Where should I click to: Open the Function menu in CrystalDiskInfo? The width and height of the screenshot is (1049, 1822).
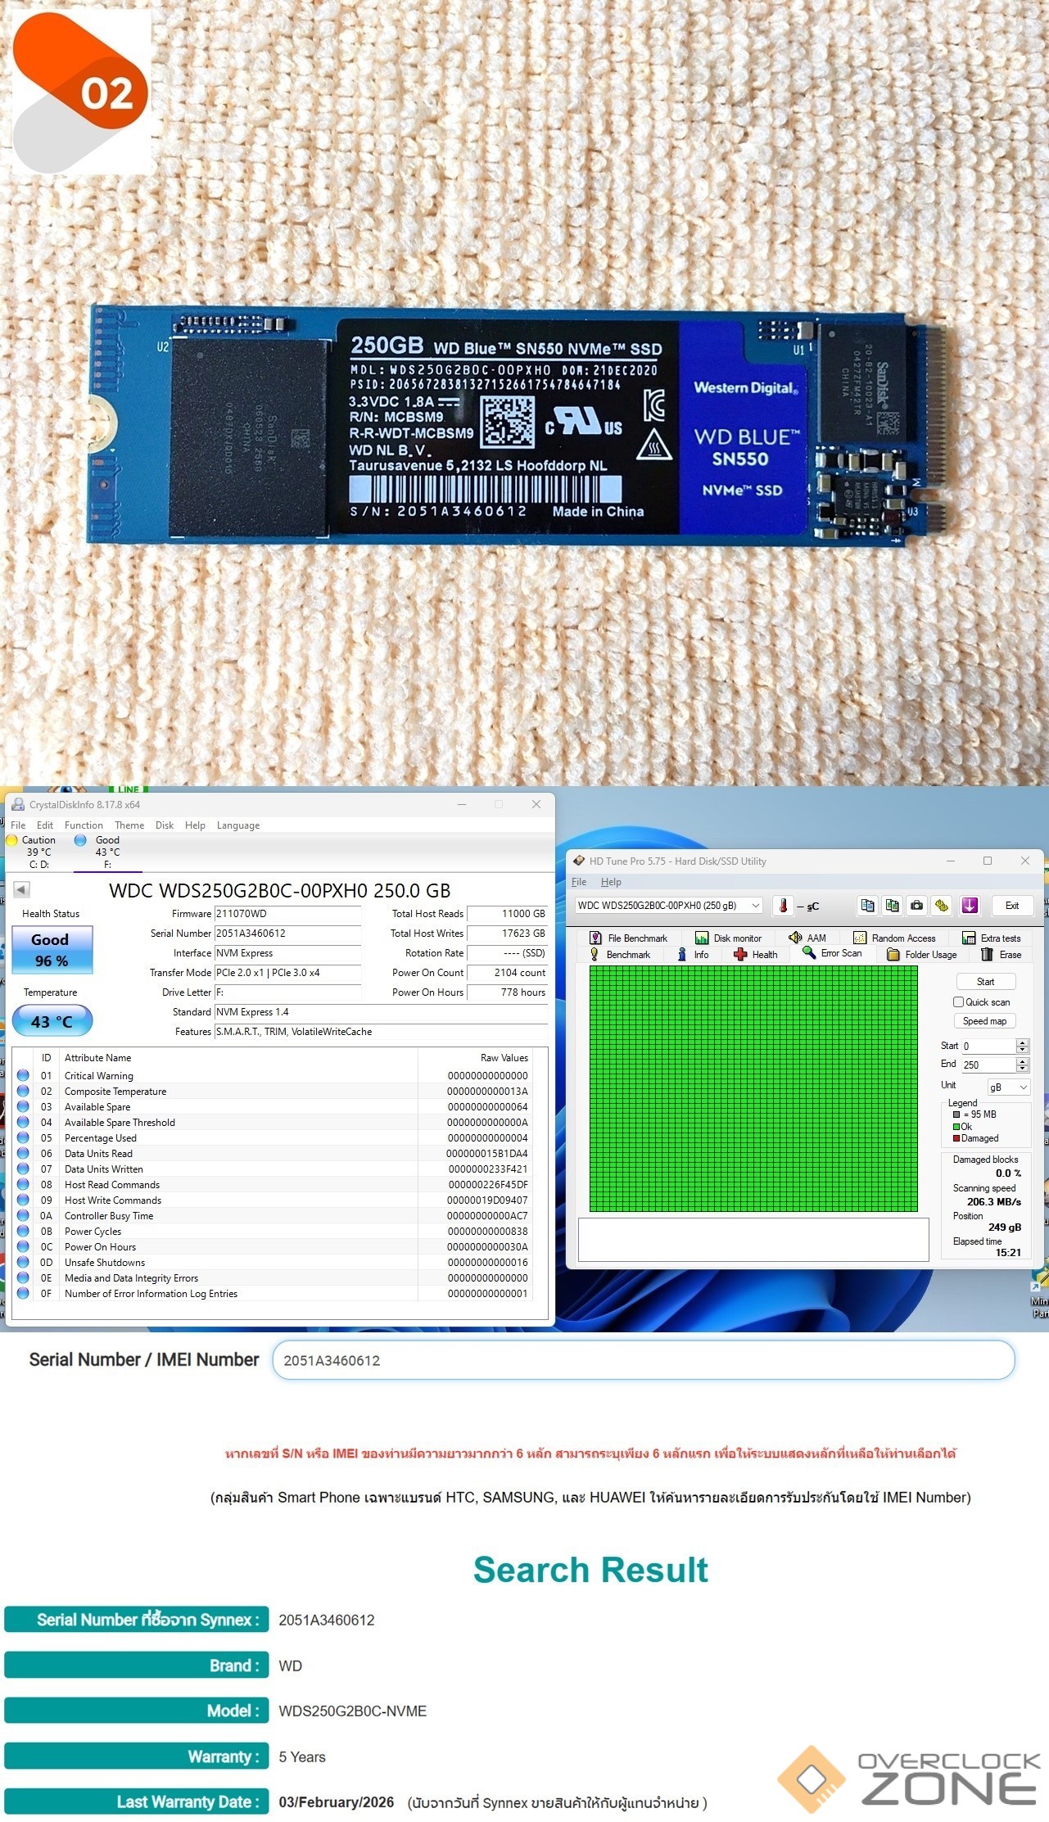pos(84,825)
